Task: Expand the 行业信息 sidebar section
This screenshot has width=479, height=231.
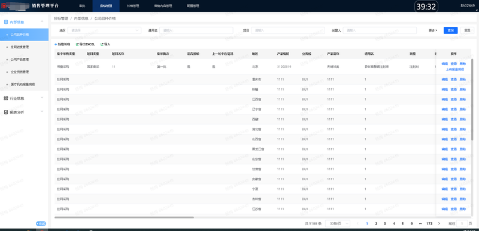Action: click(42, 98)
